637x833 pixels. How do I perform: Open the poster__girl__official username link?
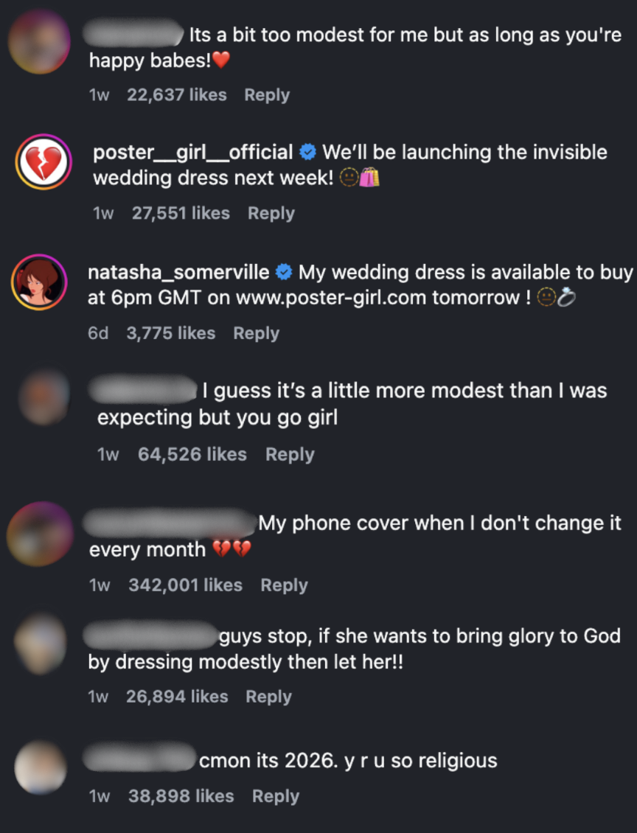193,153
